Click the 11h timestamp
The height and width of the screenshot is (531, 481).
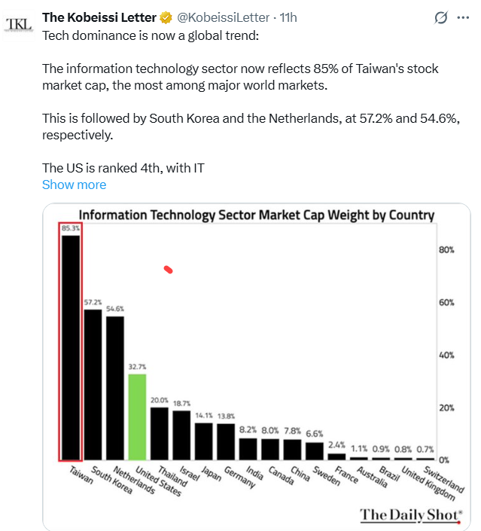(x=288, y=17)
